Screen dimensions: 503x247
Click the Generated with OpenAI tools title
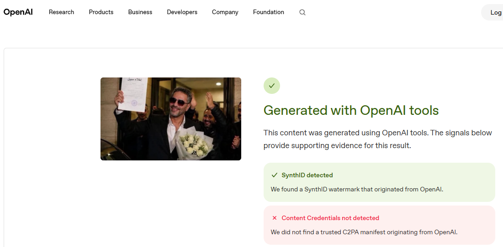click(x=351, y=110)
